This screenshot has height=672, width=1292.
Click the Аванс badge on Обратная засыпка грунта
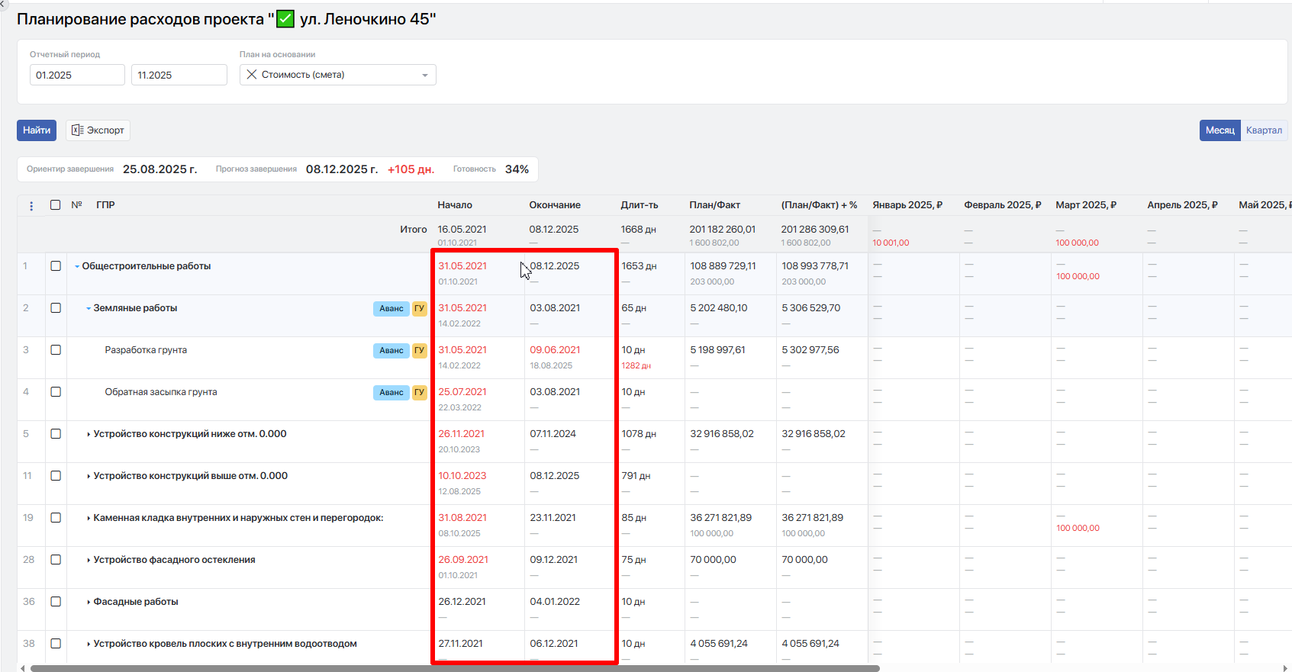click(x=391, y=393)
